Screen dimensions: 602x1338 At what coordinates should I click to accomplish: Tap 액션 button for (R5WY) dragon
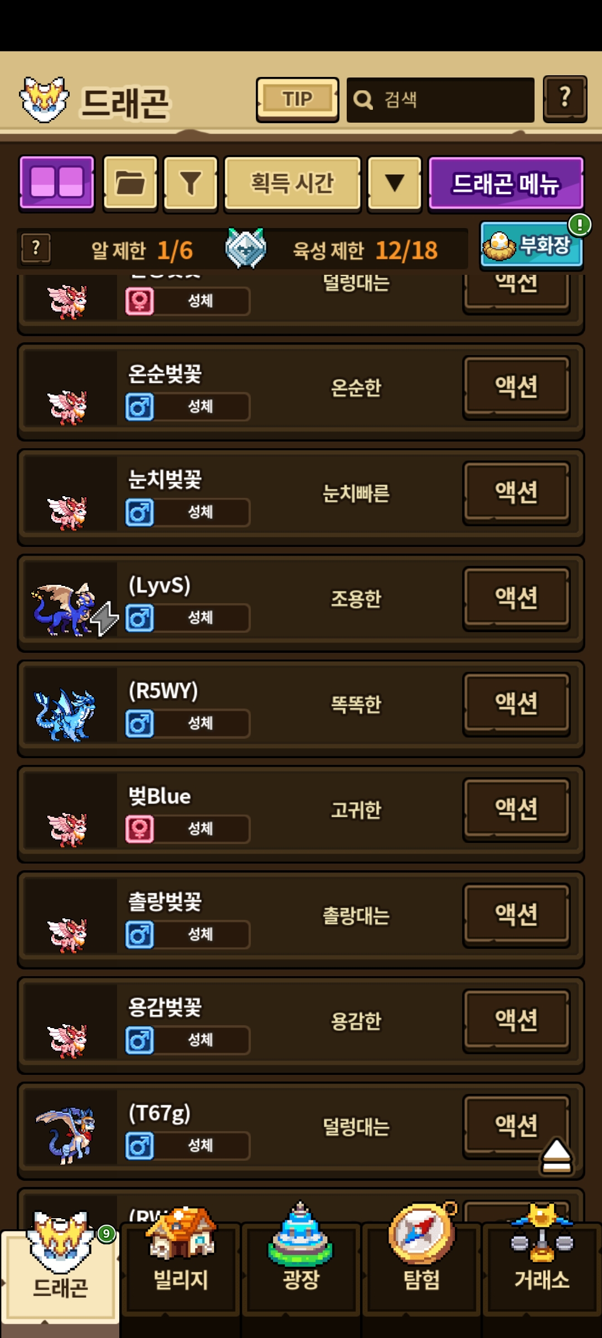(516, 704)
